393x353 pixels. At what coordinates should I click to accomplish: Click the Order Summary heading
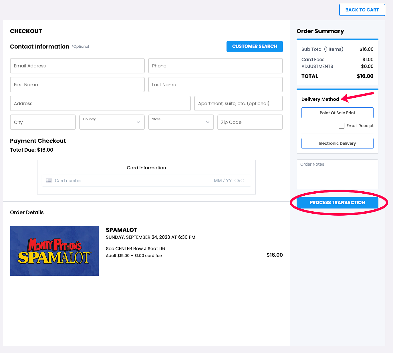coord(320,31)
